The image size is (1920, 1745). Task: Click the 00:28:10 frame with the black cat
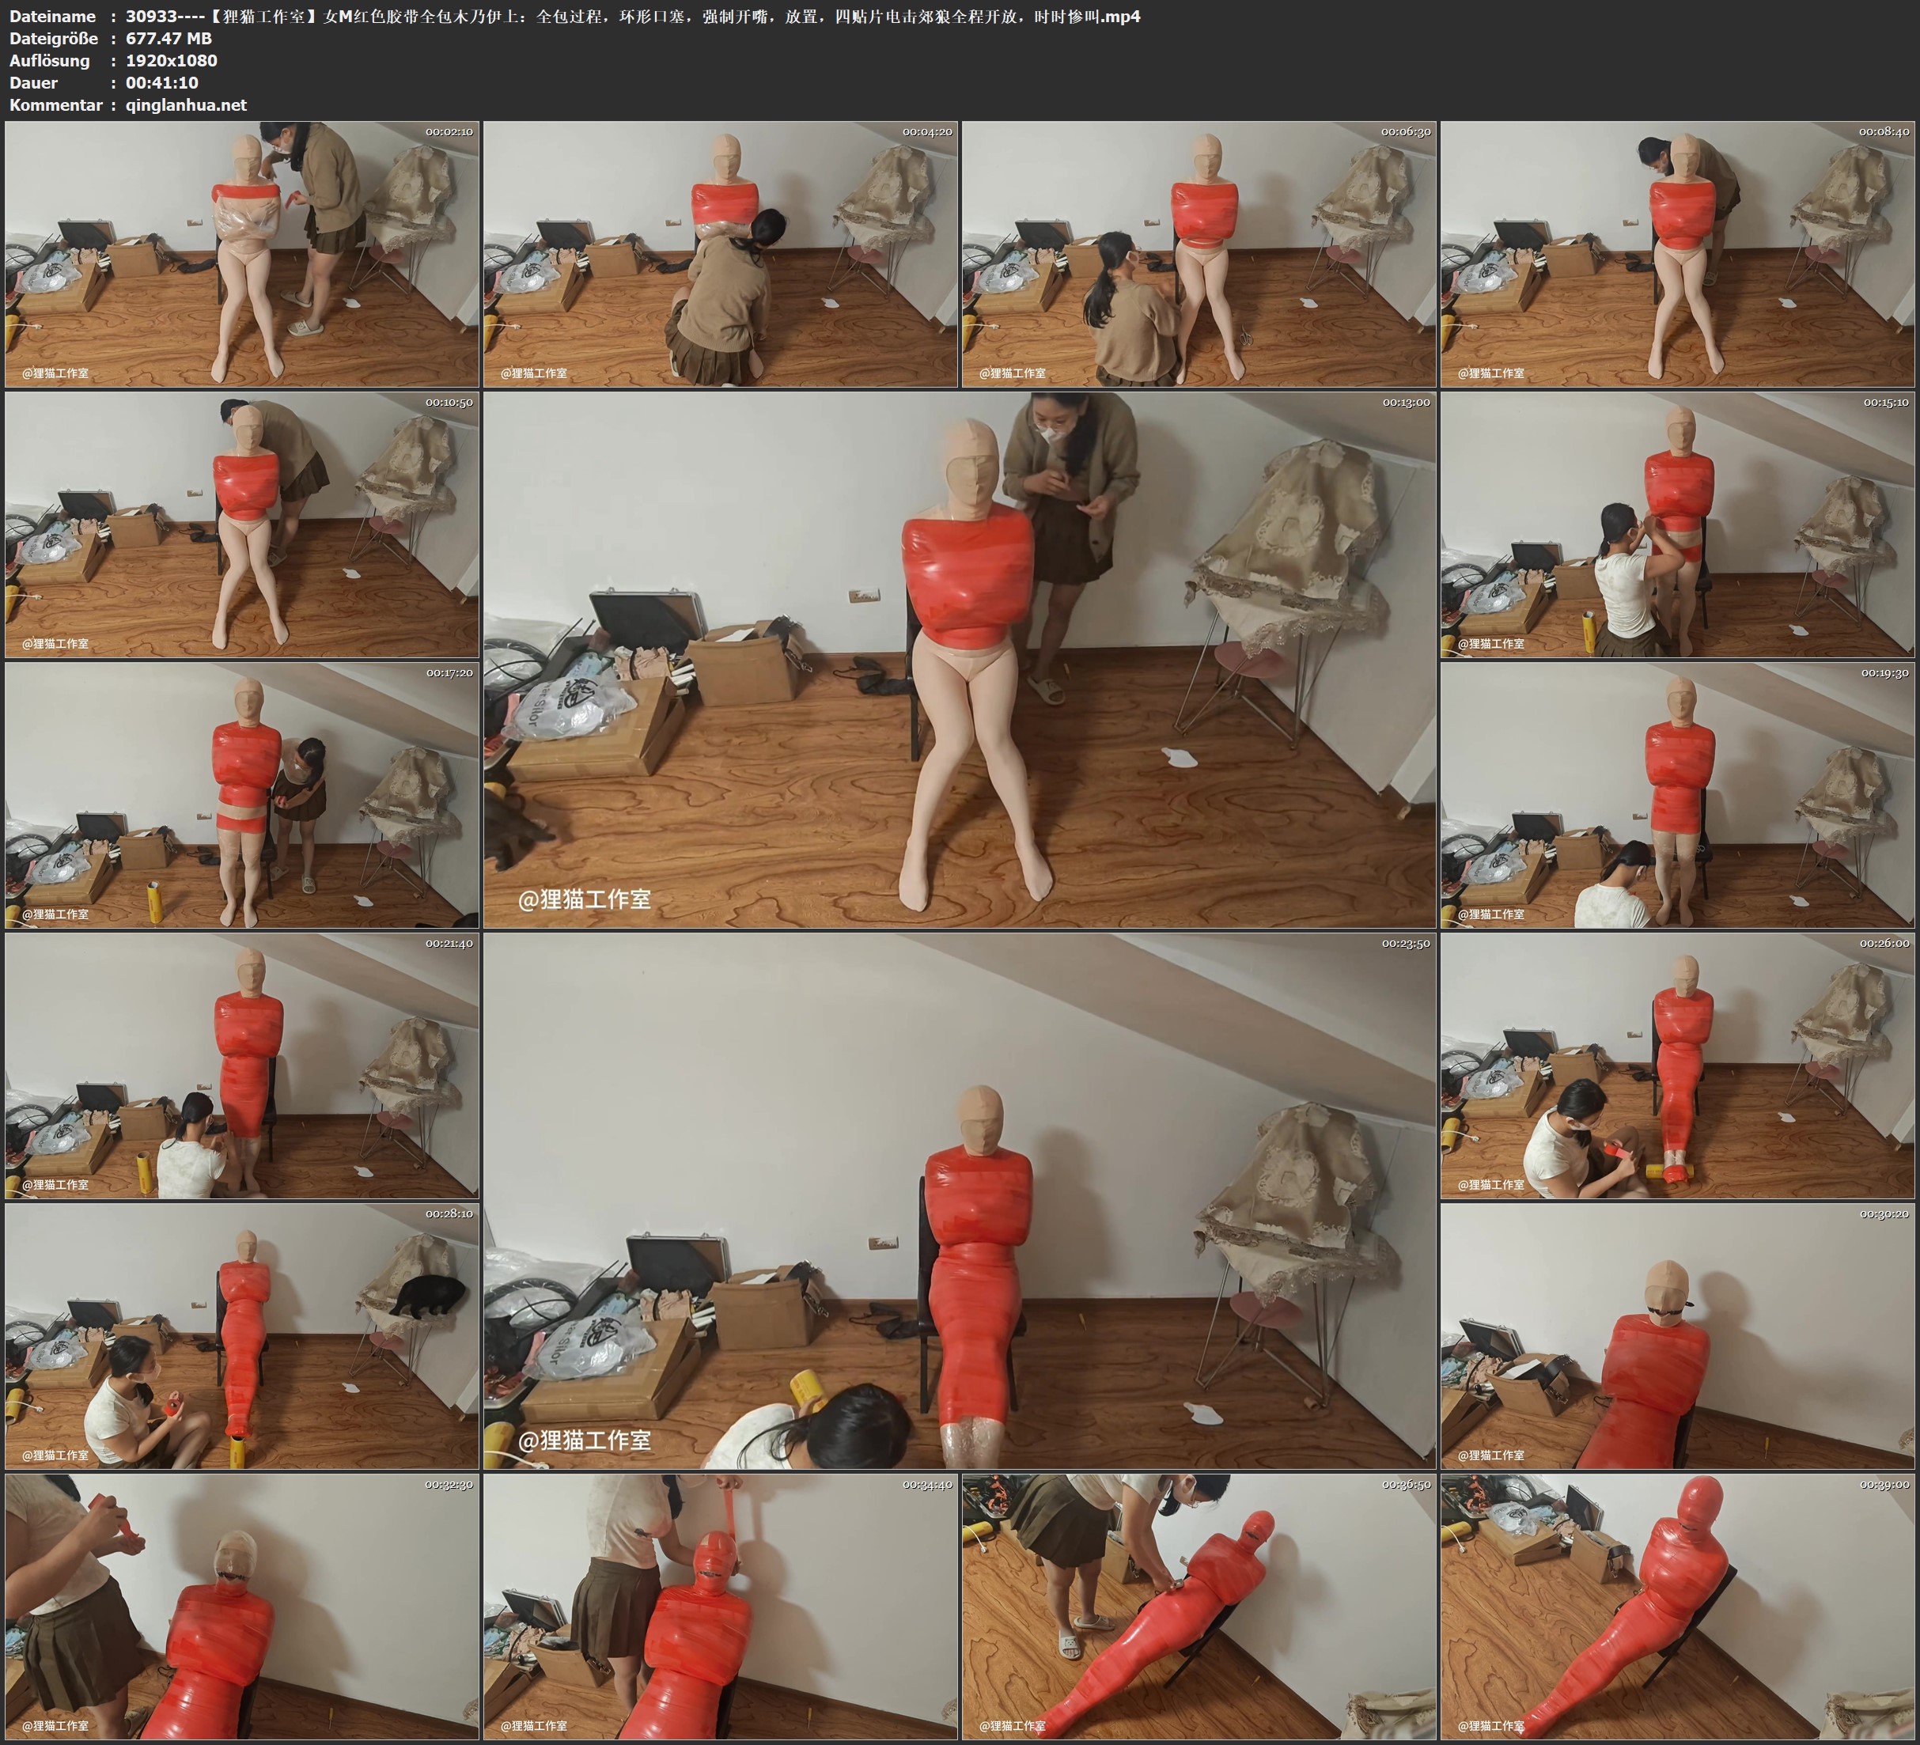242,1335
